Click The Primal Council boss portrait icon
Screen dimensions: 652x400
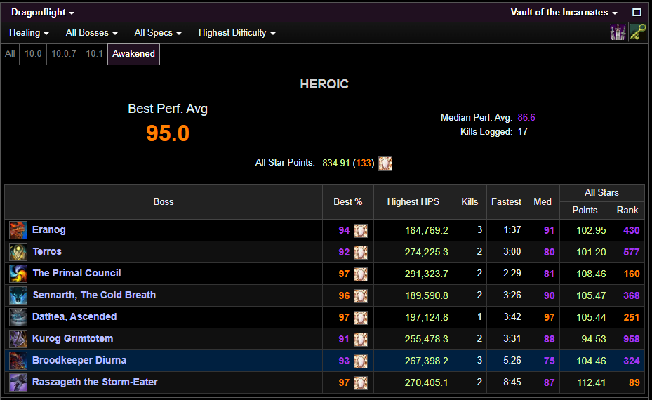[18, 274]
